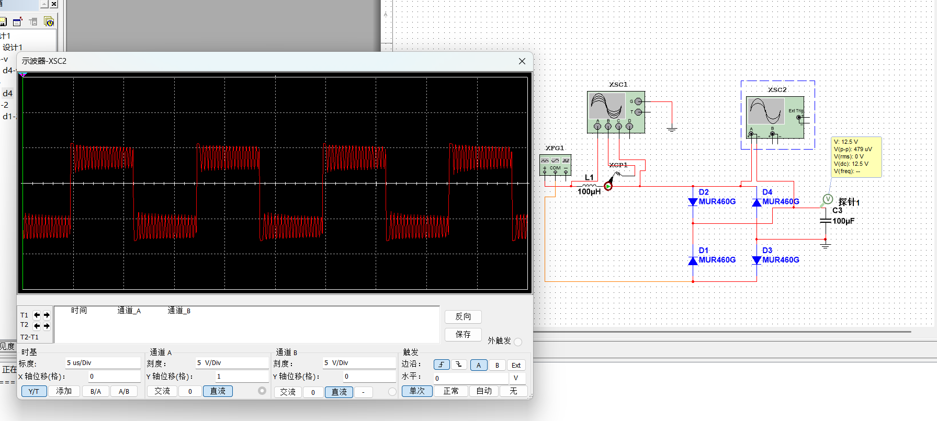The width and height of the screenshot is (937, 421).
Task: Set Channel B coupling to 交流 (AC)
Action: 288,392
